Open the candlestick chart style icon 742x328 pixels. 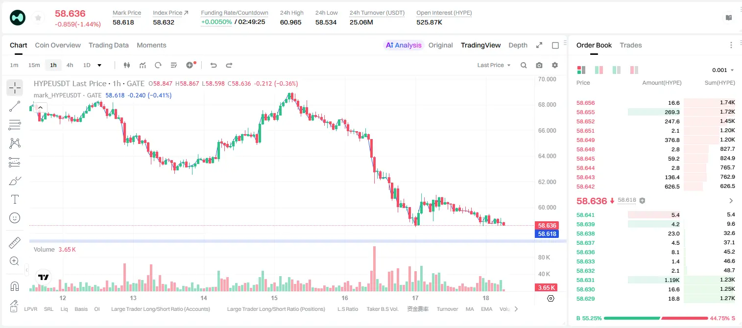pos(127,65)
